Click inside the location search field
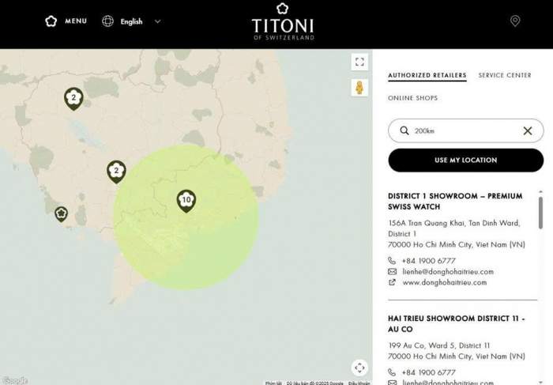This screenshot has height=385, width=553. (462, 130)
